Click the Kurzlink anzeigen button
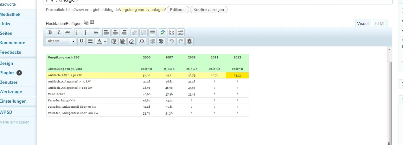Viewport: 403px width, 145px height. [208, 9]
